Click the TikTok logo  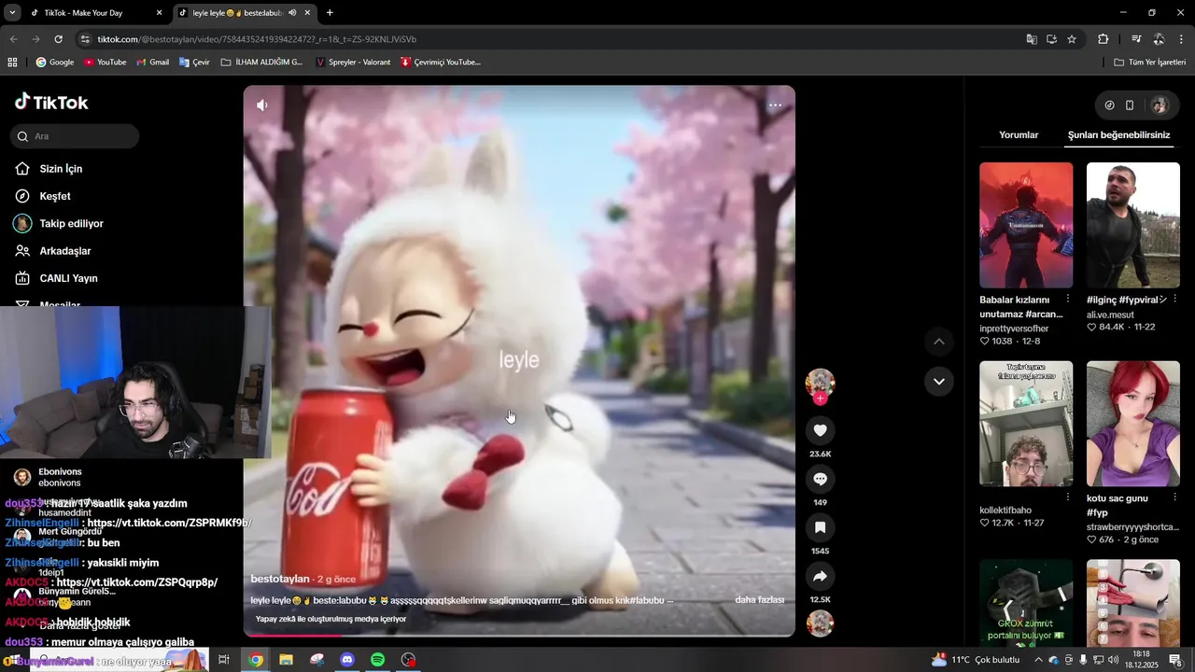coord(51,102)
